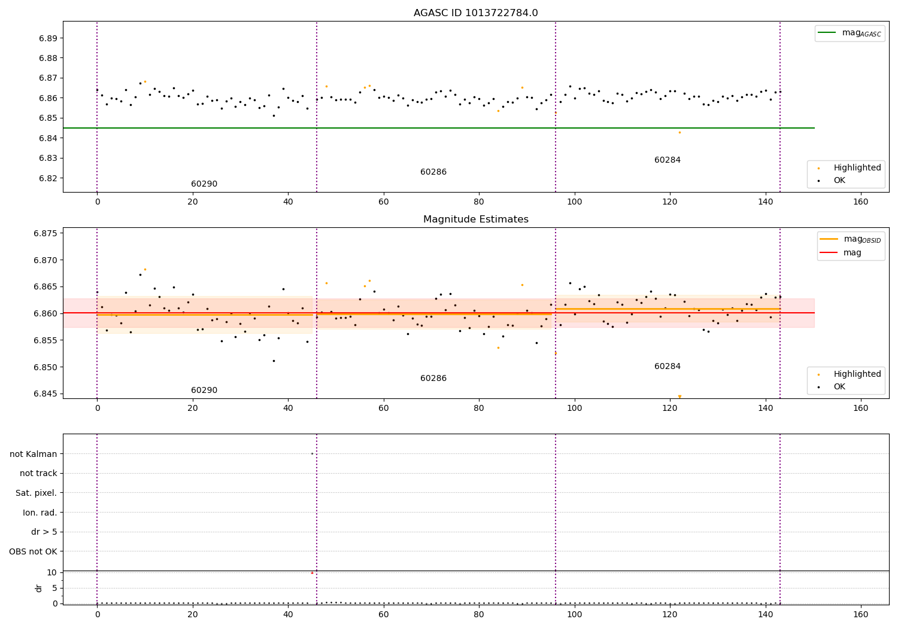Click the red dr marker near 10 in bottom plot
Screen dimensions: 898x628
(312, 573)
